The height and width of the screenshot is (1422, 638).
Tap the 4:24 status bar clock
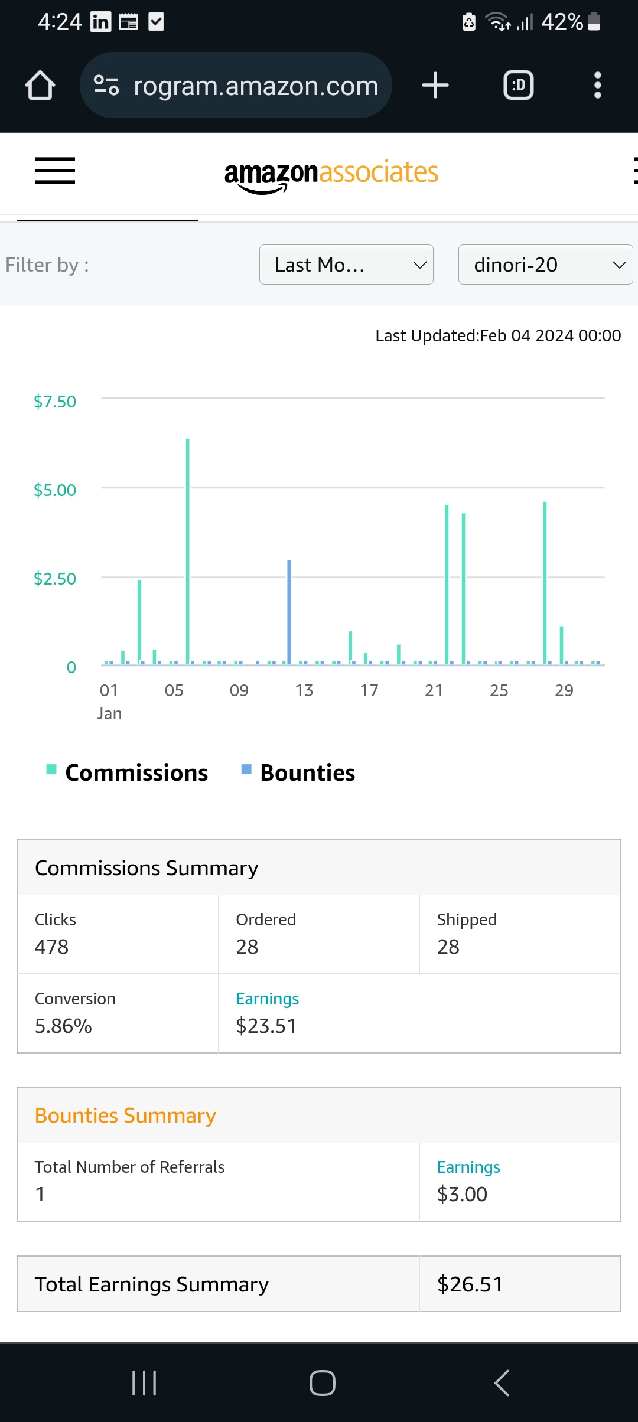coord(60,22)
